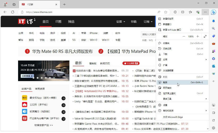Open the tab actions workspaces icon

tap(14, 5)
